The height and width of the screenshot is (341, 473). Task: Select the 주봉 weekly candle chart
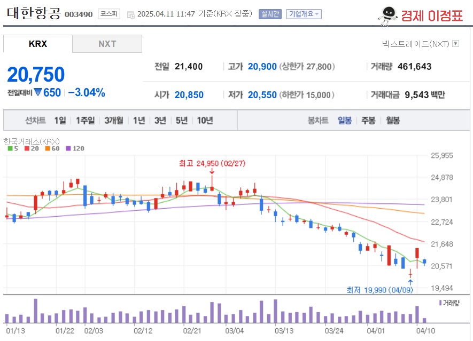[368, 121]
